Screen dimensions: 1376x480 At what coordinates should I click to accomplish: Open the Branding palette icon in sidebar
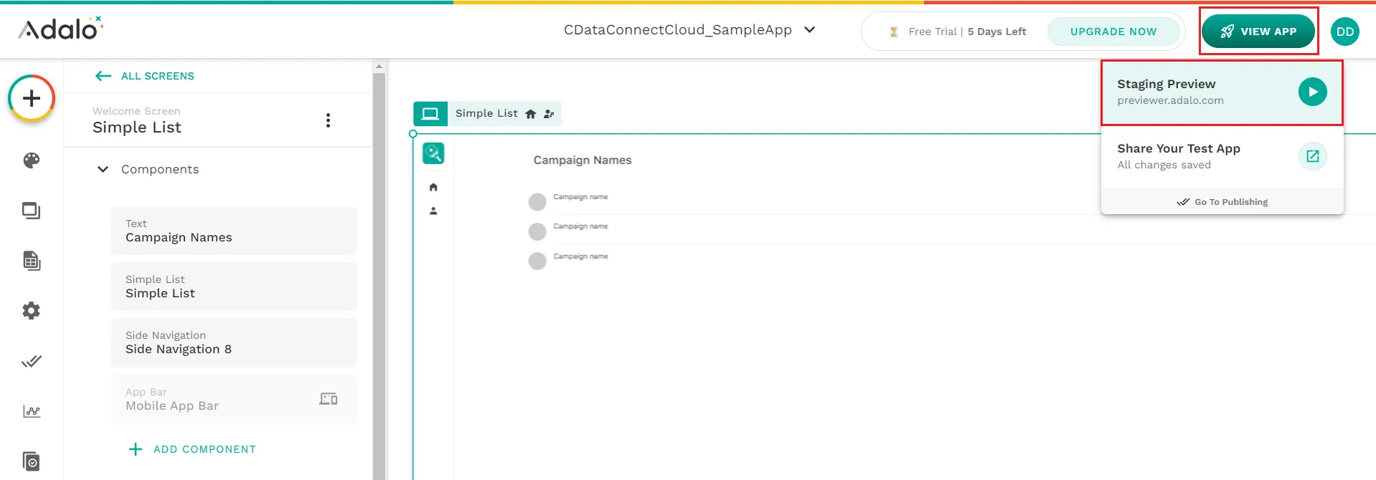[32, 160]
